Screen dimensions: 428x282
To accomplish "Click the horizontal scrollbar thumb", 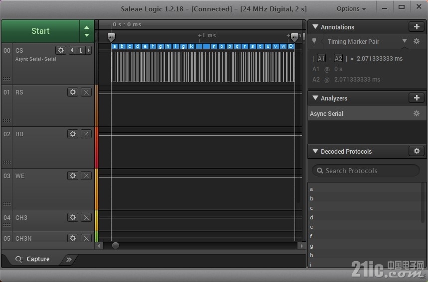I will pos(116,246).
